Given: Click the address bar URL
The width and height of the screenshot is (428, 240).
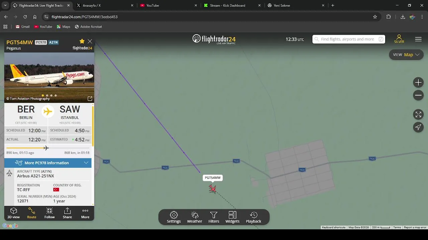Looking at the screenshot, I should 84,17.
